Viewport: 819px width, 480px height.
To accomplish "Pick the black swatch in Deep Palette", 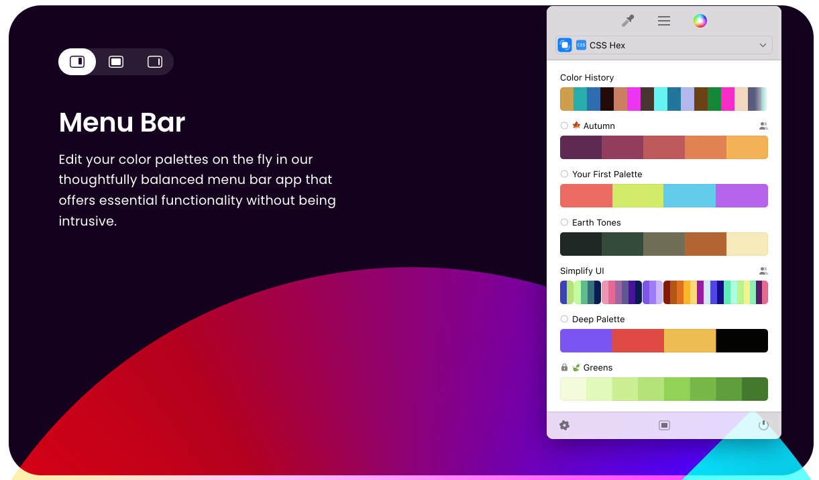I will [742, 340].
